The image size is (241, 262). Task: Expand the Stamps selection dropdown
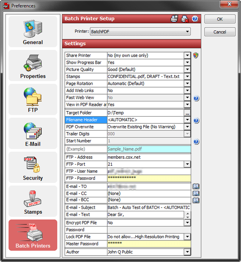click(187, 77)
